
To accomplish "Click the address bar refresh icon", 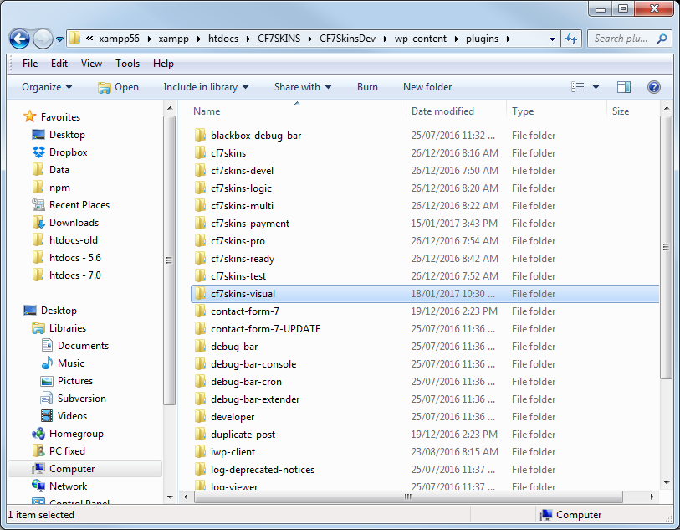I will tap(572, 39).
